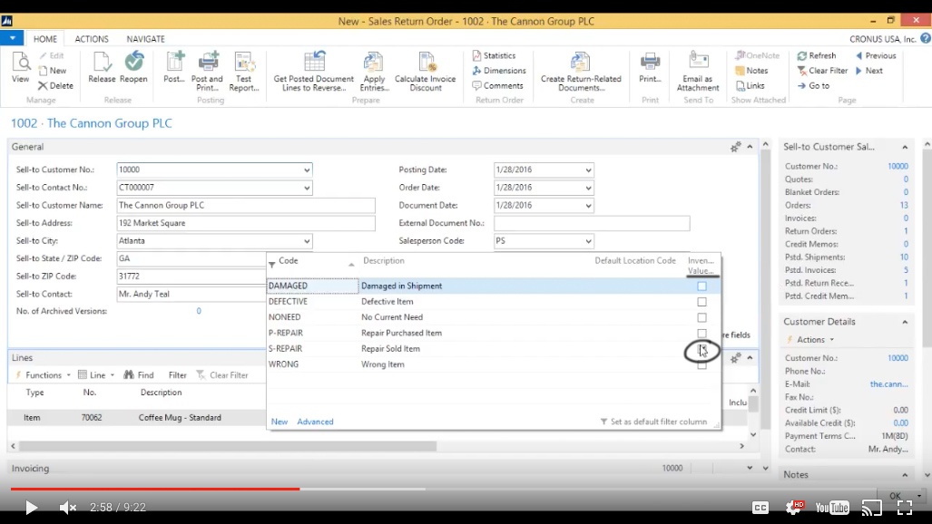Click the External Document No. field
This screenshot has width=932, height=524.
point(592,223)
